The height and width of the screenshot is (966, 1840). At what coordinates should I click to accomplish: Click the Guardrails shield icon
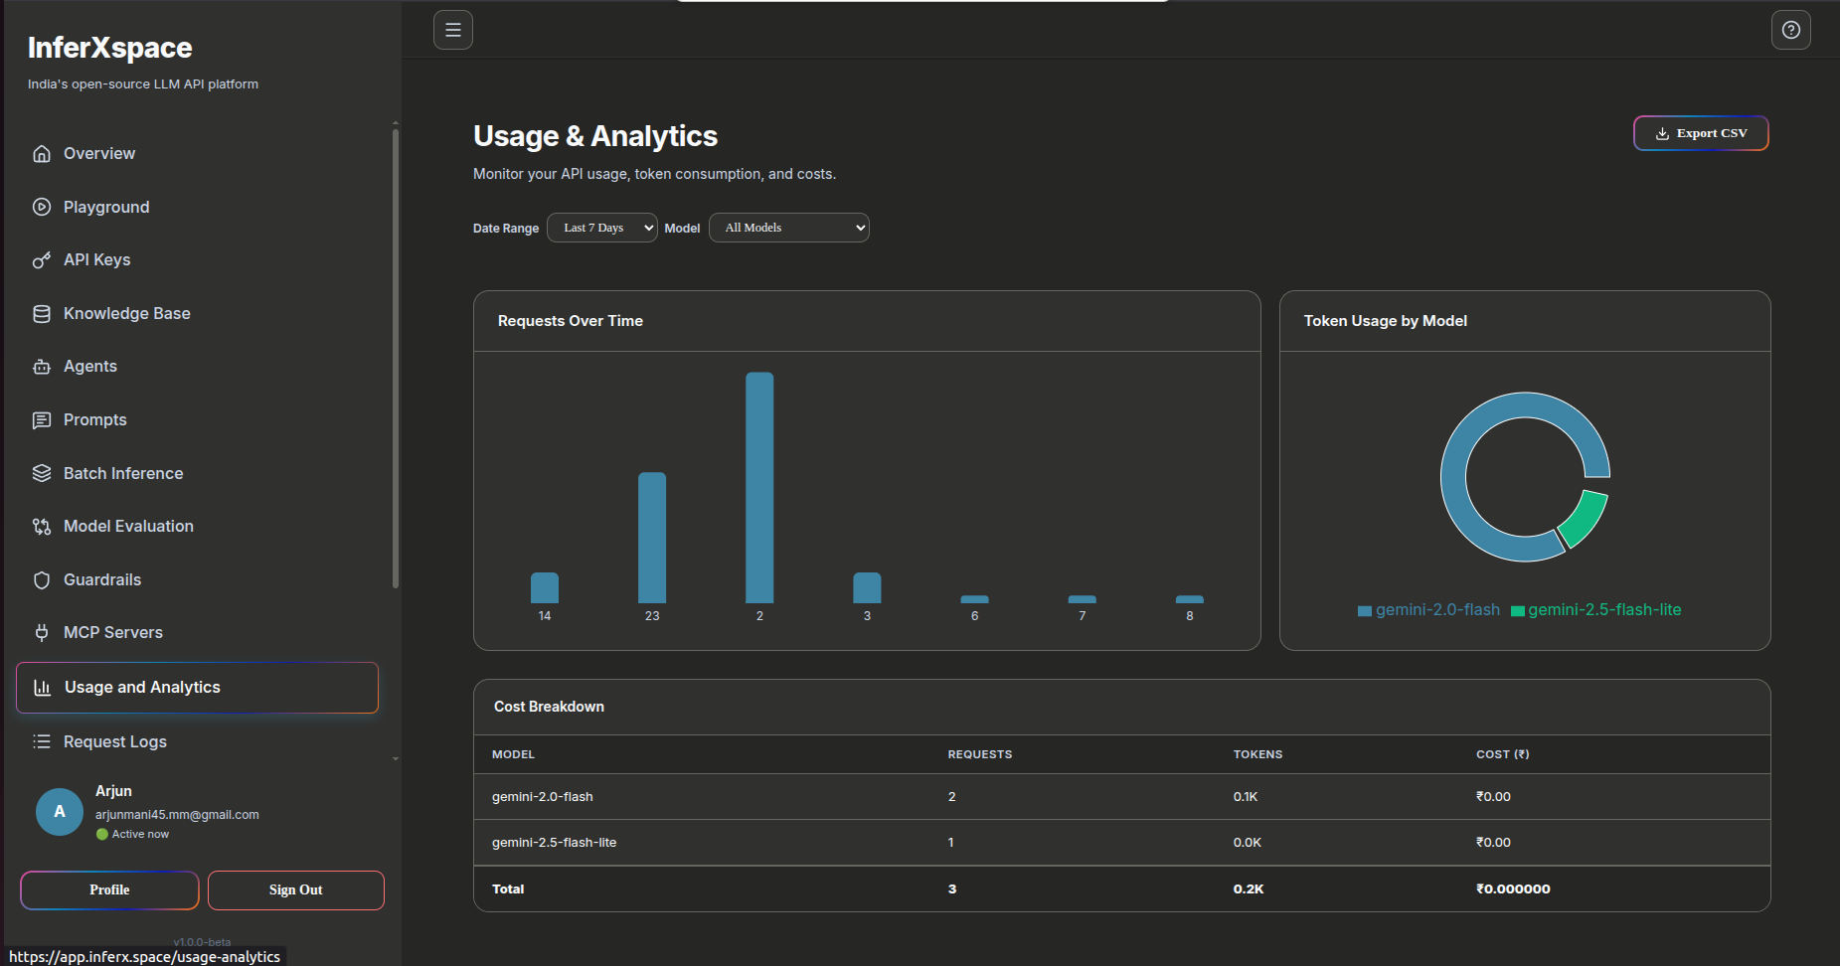point(42,580)
